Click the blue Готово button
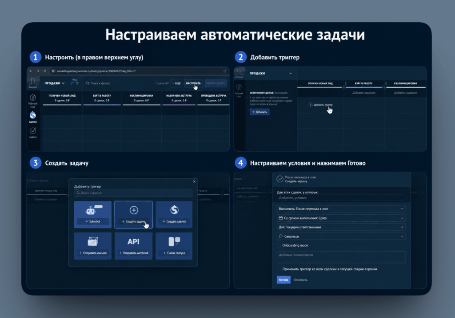The width and height of the screenshot is (455, 318). click(x=283, y=280)
